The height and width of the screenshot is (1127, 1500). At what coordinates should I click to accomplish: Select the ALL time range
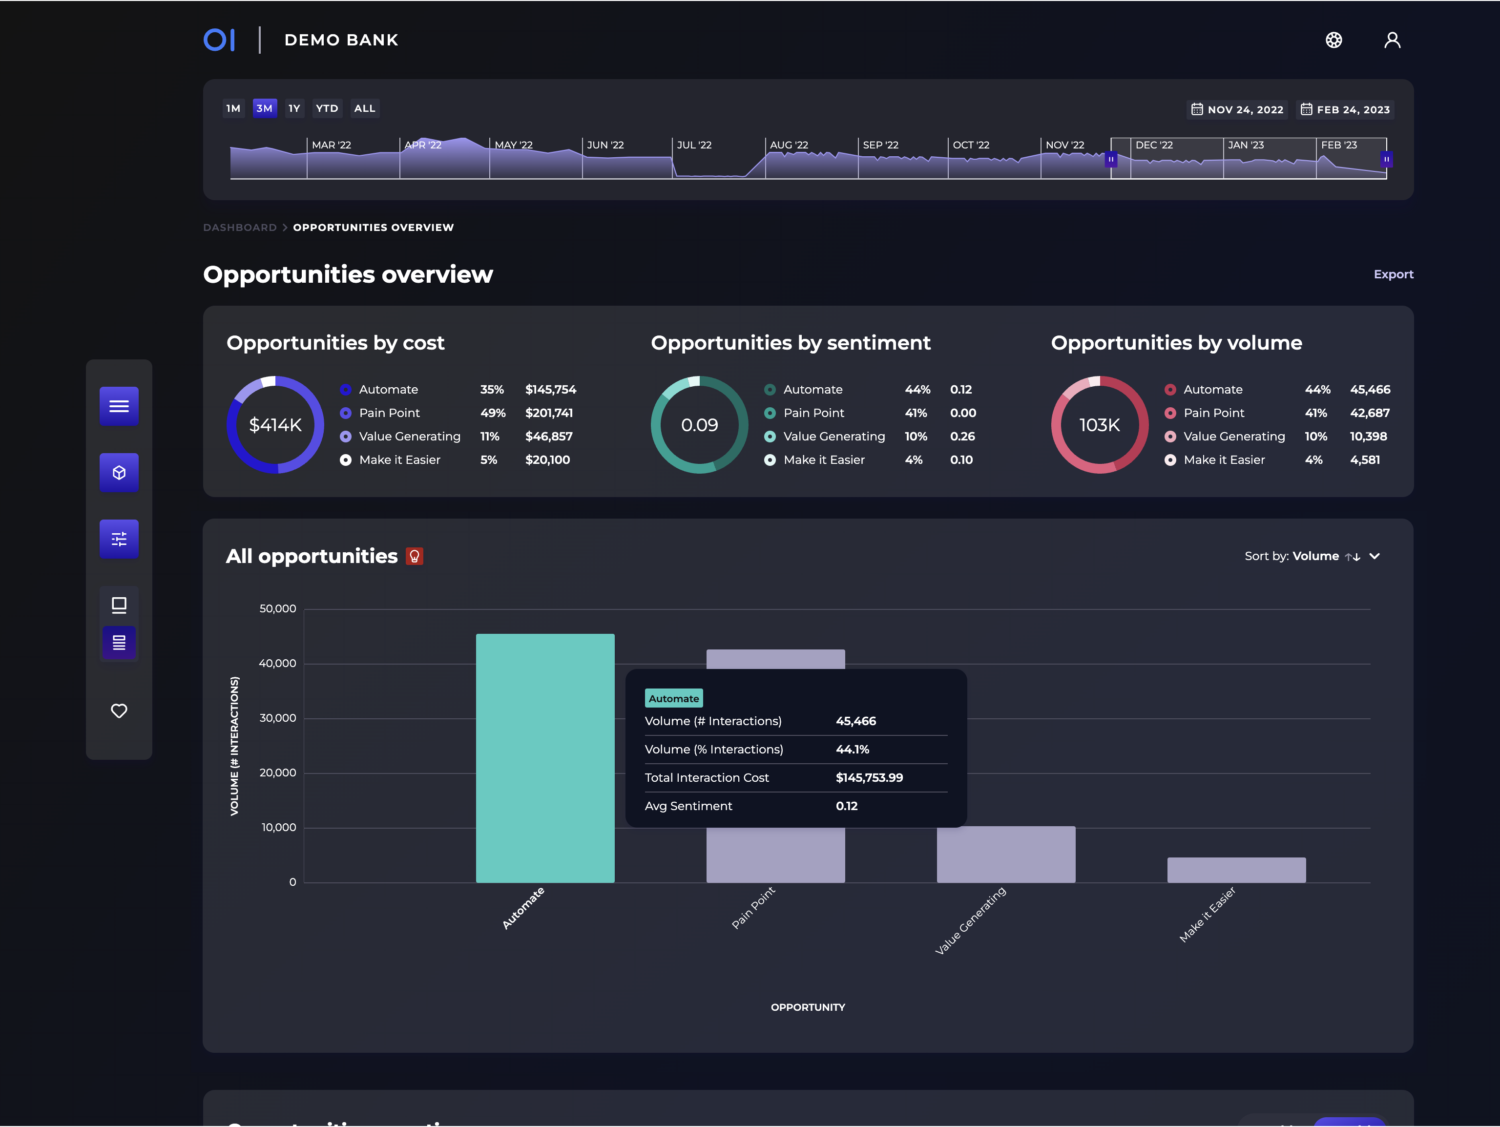365,108
